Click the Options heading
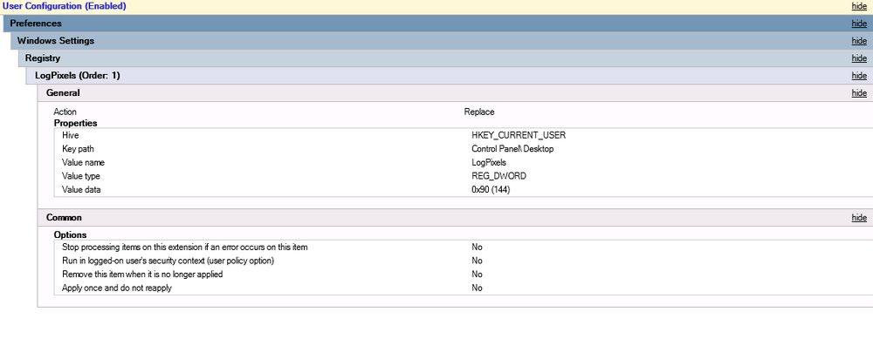Screen dimensions: 873x346 coord(70,234)
